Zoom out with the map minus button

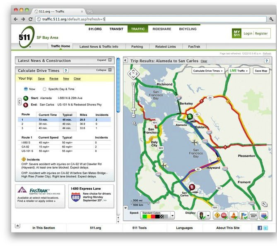[x=133, y=116]
